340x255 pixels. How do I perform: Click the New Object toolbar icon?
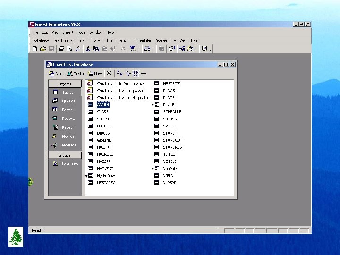190,49
